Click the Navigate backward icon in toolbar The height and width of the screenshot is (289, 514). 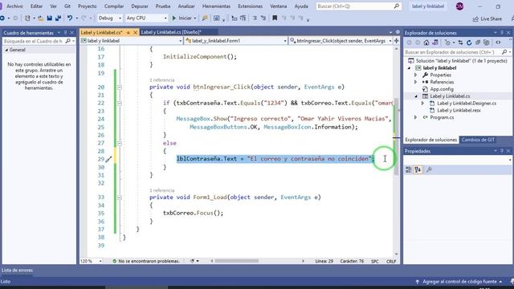point(2,18)
